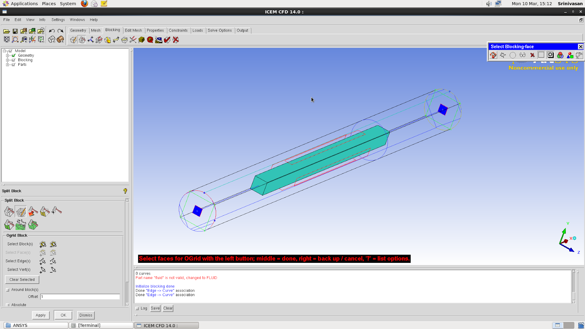
Task: Check the Absolute option
Action: click(x=8, y=305)
